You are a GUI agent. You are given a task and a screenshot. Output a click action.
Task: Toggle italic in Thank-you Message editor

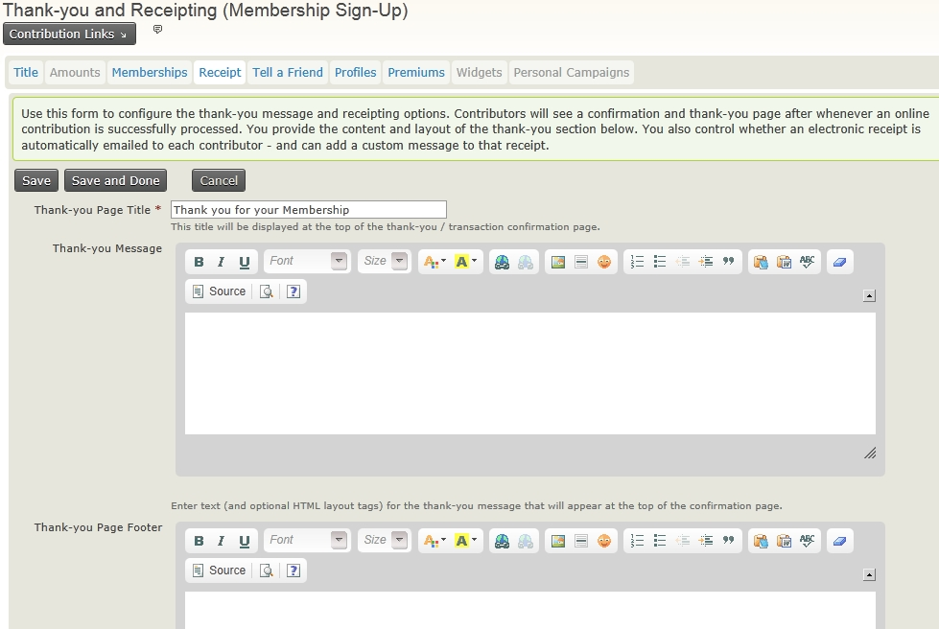tap(221, 262)
